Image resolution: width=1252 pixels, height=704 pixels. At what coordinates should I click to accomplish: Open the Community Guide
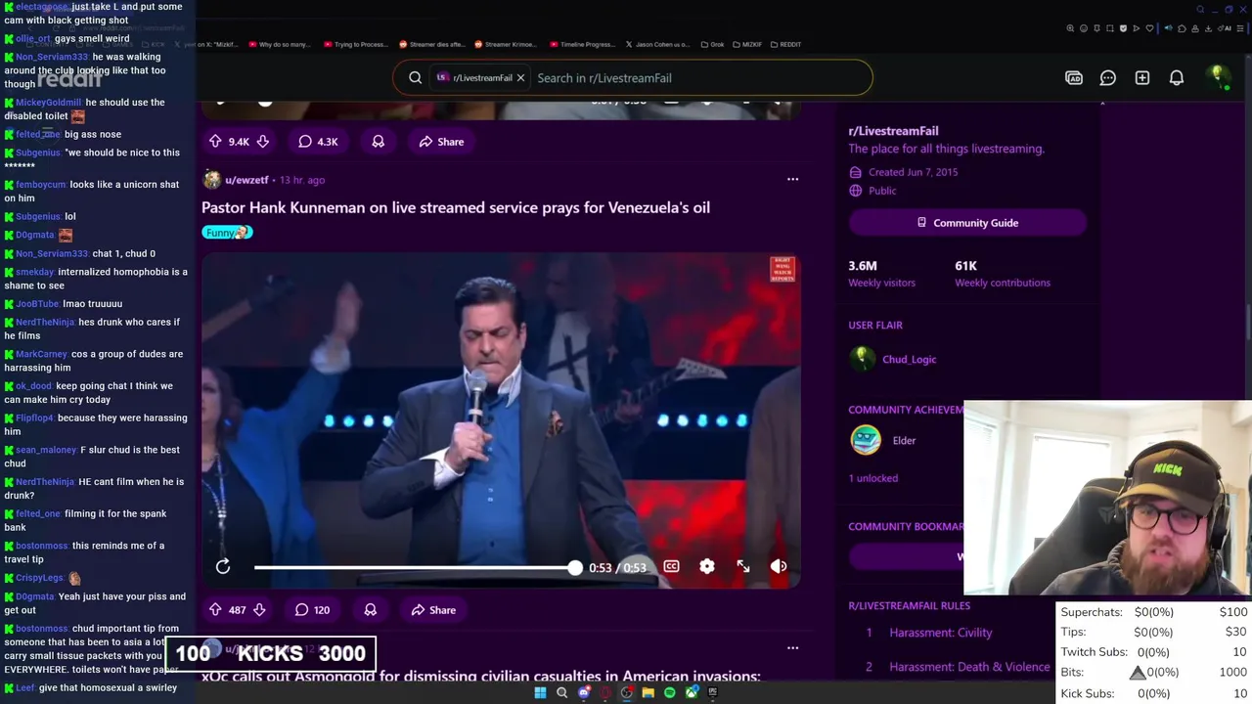click(967, 223)
